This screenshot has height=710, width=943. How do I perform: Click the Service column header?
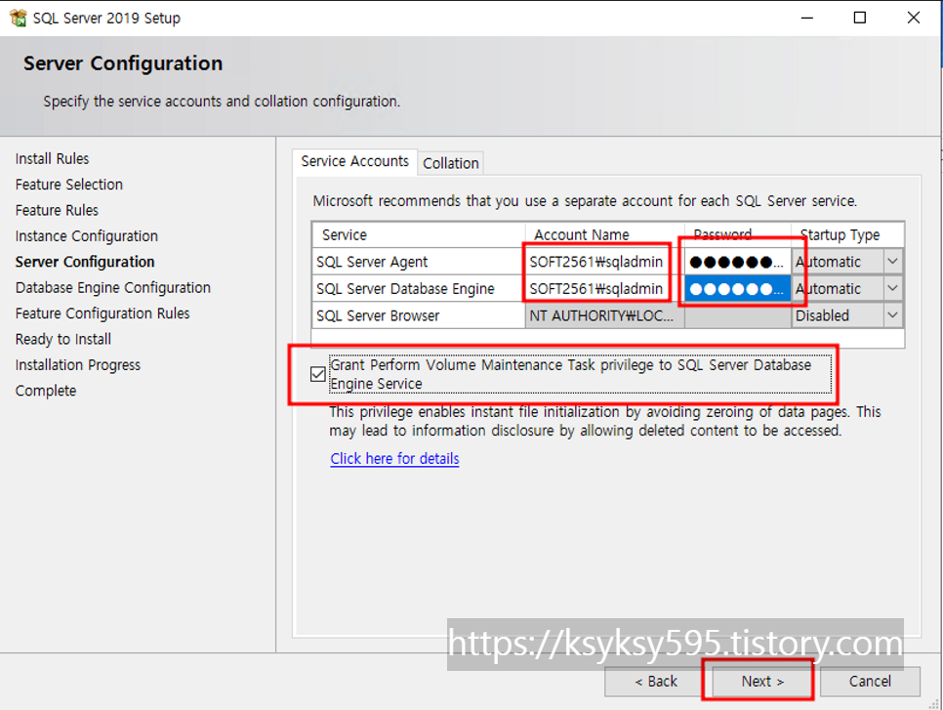[x=419, y=234]
